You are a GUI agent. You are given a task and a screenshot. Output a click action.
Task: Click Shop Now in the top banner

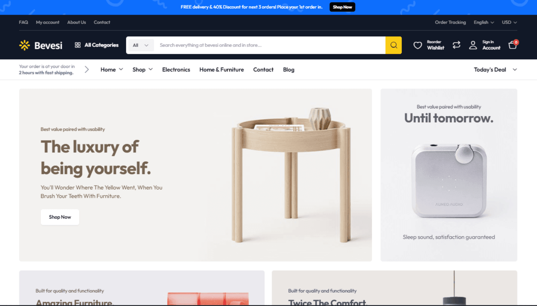(x=342, y=7)
